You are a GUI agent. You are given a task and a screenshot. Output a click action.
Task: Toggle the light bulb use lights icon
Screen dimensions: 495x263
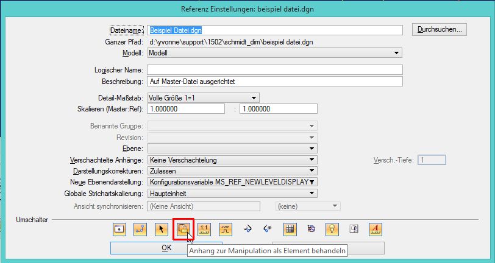coord(332,230)
